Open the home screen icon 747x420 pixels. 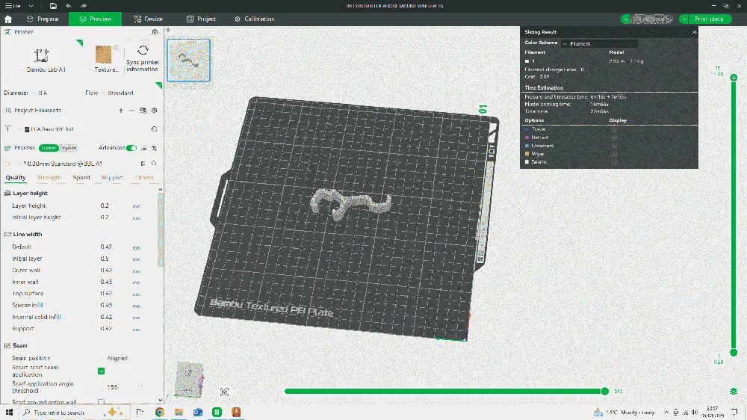point(8,19)
